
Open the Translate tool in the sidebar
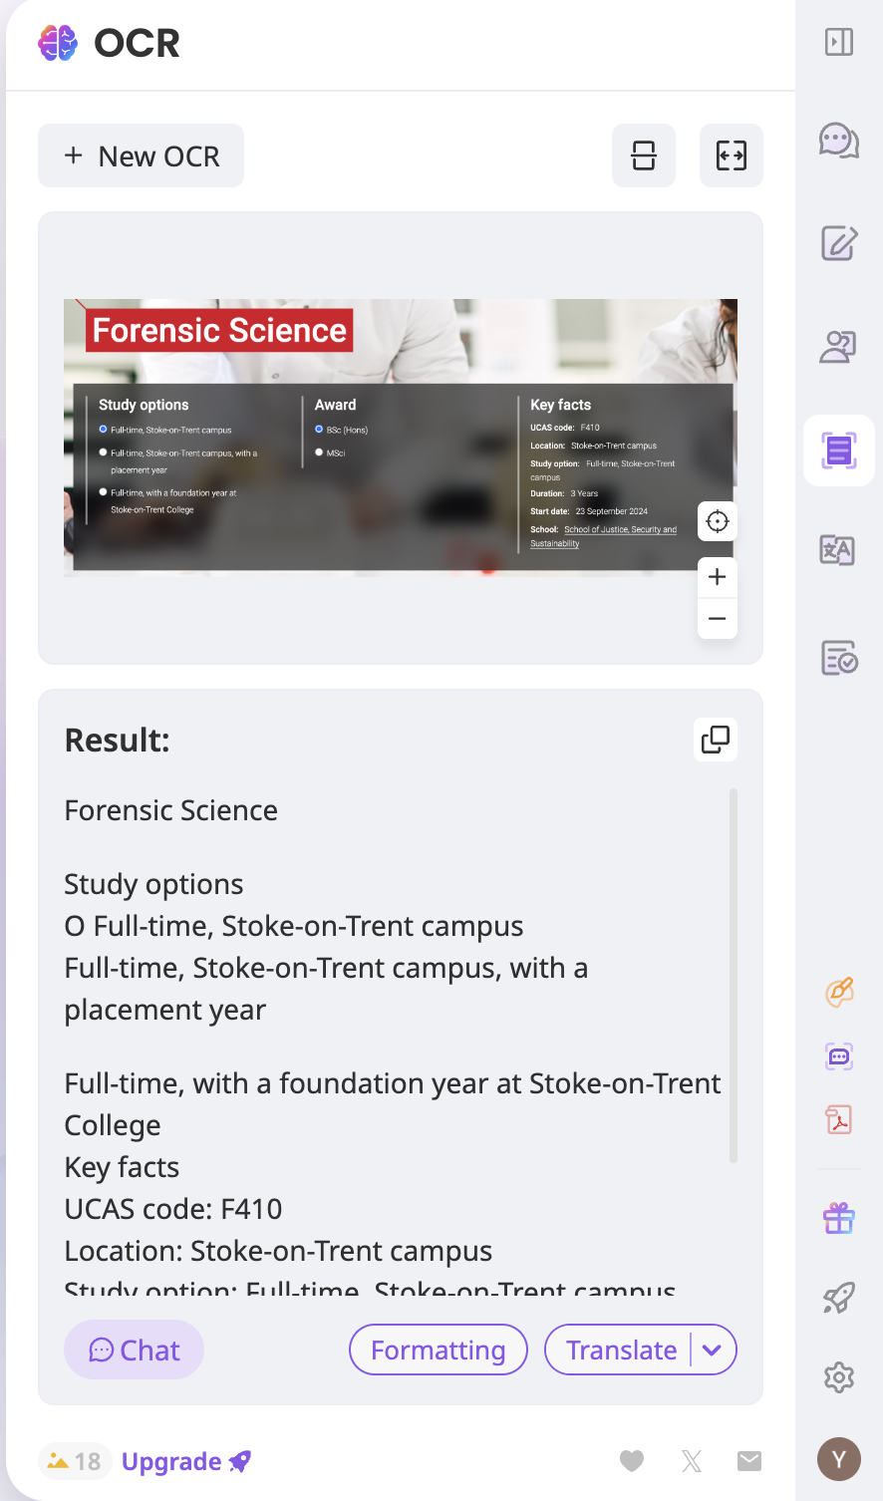click(x=837, y=550)
